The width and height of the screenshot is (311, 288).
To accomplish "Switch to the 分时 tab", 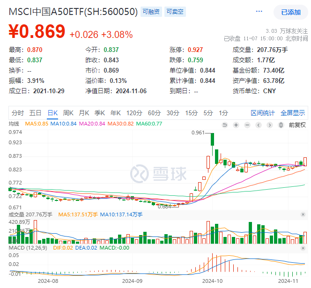I will pyautogui.click(x=18, y=113).
